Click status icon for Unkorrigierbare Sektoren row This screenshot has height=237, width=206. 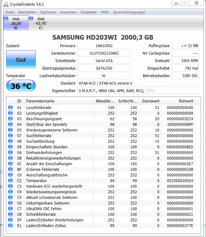[x=10, y=203]
